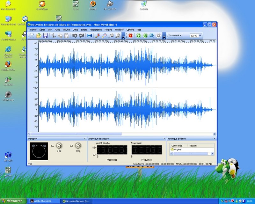Open the Aide menu
This screenshot has height=204, width=255.
139,30
